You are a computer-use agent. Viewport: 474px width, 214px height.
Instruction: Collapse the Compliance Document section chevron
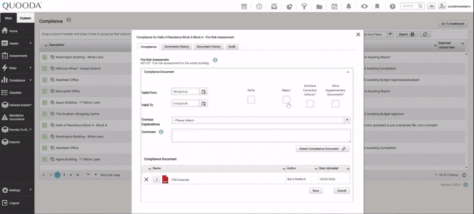pos(348,72)
